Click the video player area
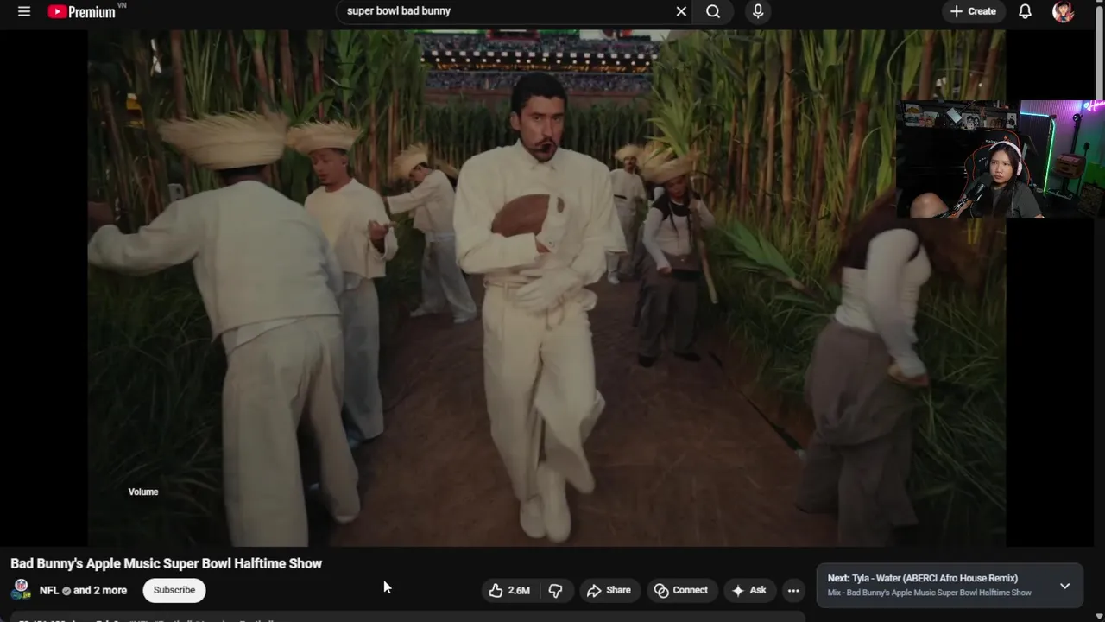Image resolution: width=1105 pixels, height=622 pixels. click(x=546, y=288)
